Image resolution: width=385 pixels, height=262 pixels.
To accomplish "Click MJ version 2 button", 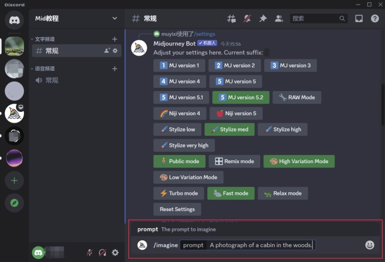I will (235, 65).
